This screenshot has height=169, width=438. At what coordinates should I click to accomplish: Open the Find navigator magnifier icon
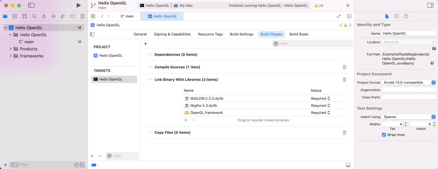point(34,16)
